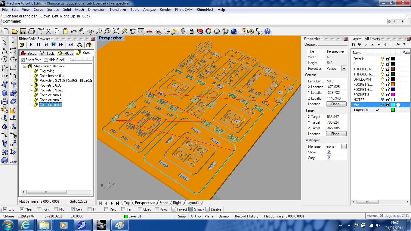The image size is (411, 231).
Task: Click wallpaper Filename browse (...) button
Action: [x=344, y=146]
